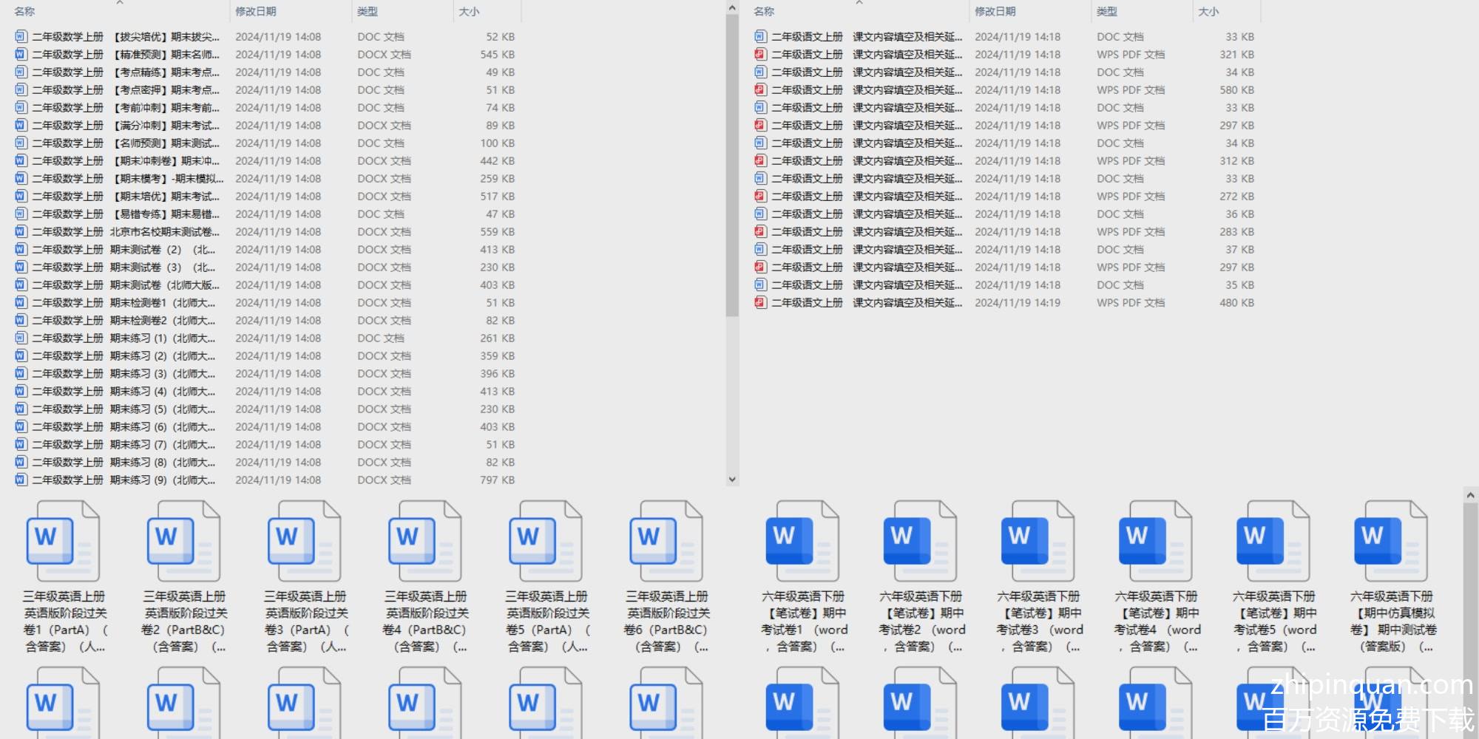1479x739 pixels.
Task: Click the icon of the 【名师预测】 期末测试 file
Action: click(21, 143)
